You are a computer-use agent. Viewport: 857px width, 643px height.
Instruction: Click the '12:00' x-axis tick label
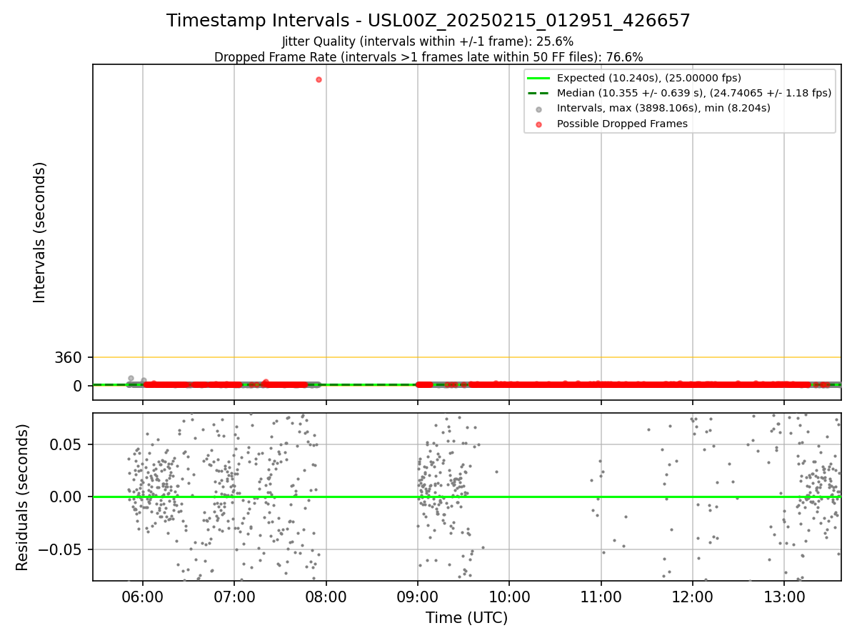pyautogui.click(x=693, y=596)
